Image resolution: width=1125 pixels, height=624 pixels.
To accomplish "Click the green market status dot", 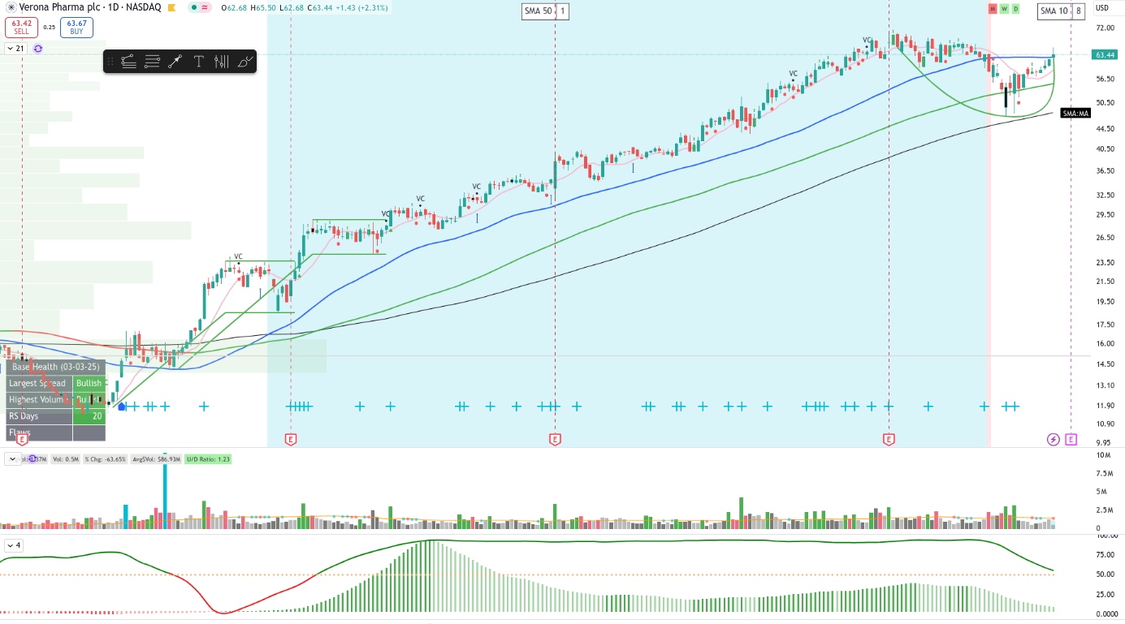I will pyautogui.click(x=195, y=7).
